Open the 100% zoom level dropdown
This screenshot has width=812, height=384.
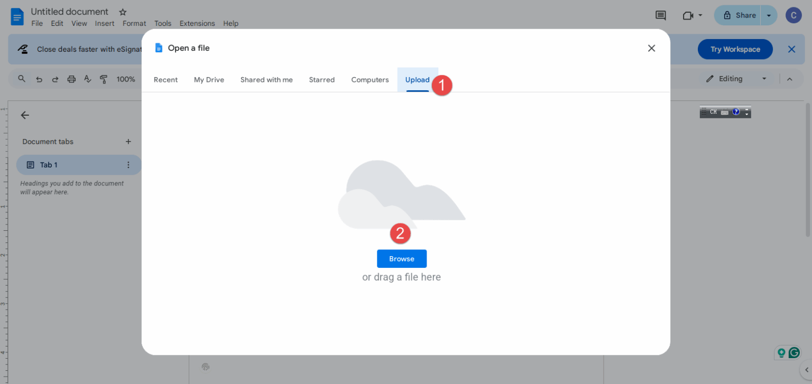126,79
